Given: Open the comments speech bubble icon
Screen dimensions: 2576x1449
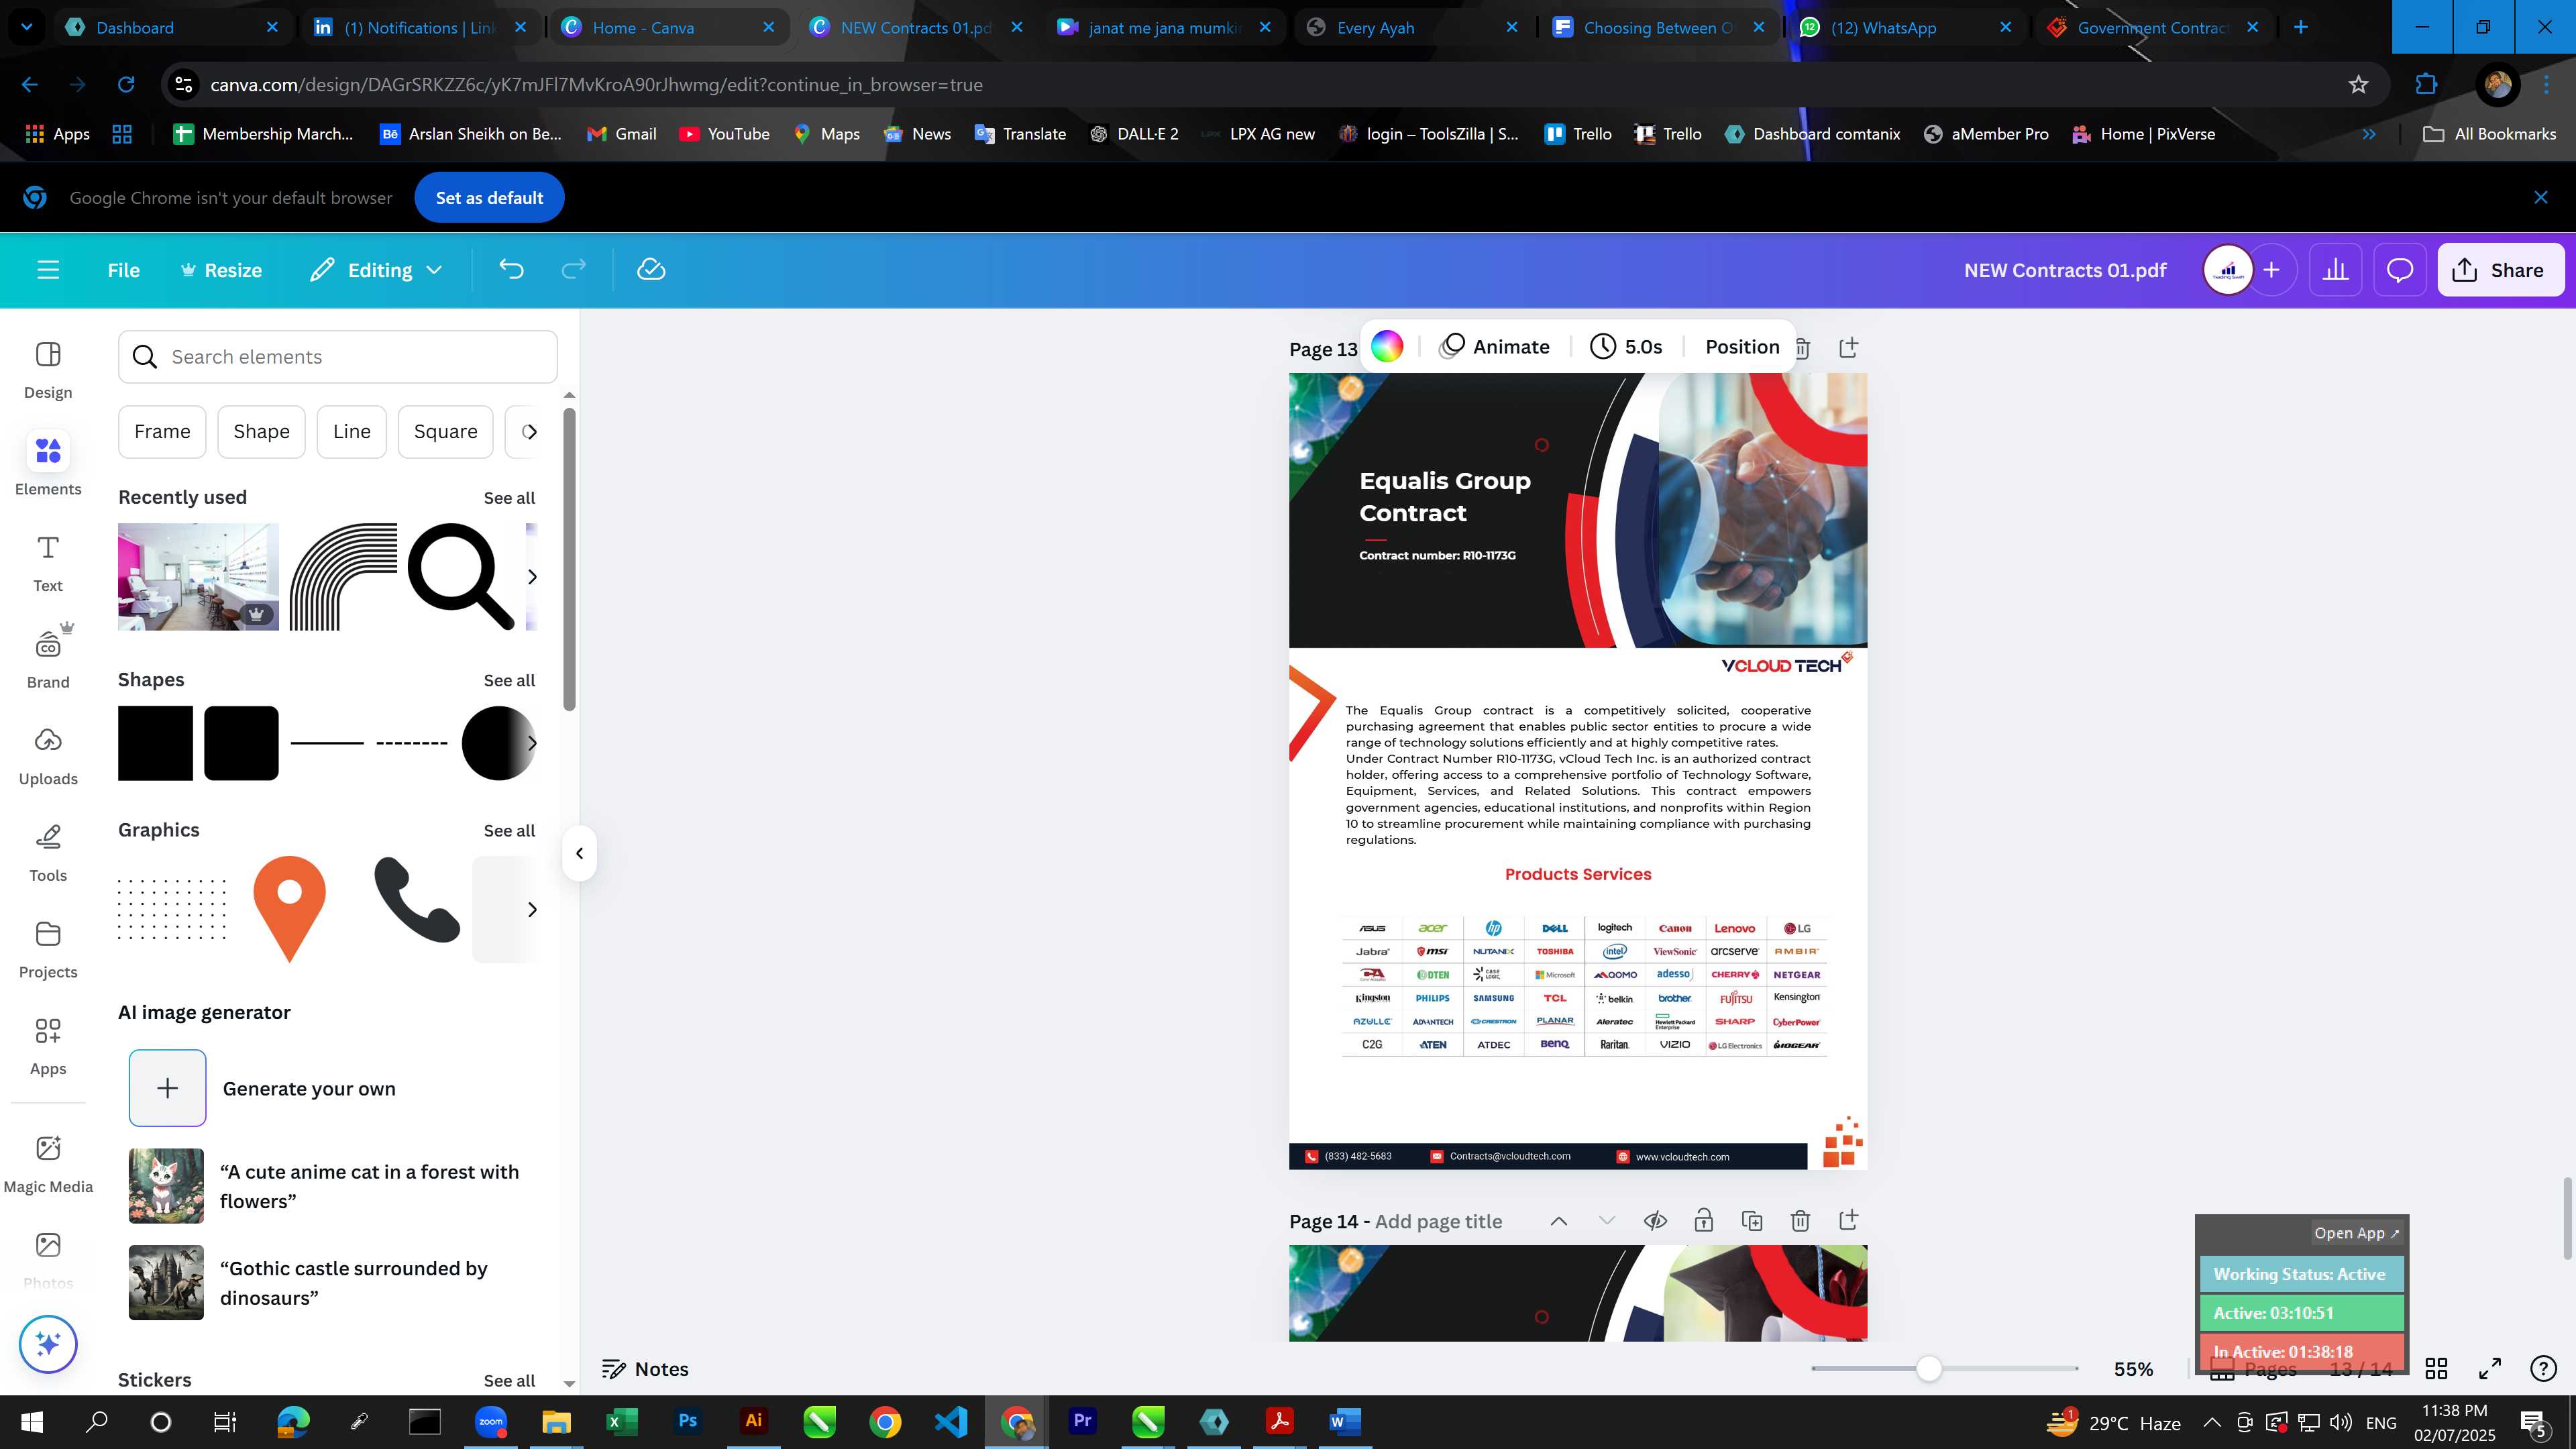Looking at the screenshot, I should point(2400,270).
